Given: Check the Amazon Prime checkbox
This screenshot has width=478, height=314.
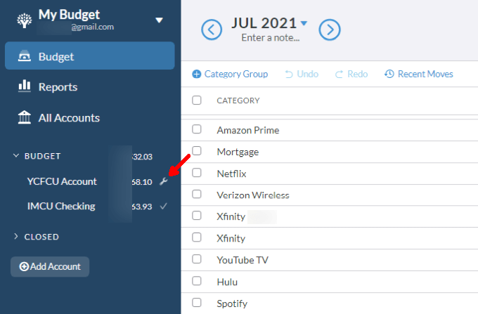Looking at the screenshot, I should coord(197,130).
